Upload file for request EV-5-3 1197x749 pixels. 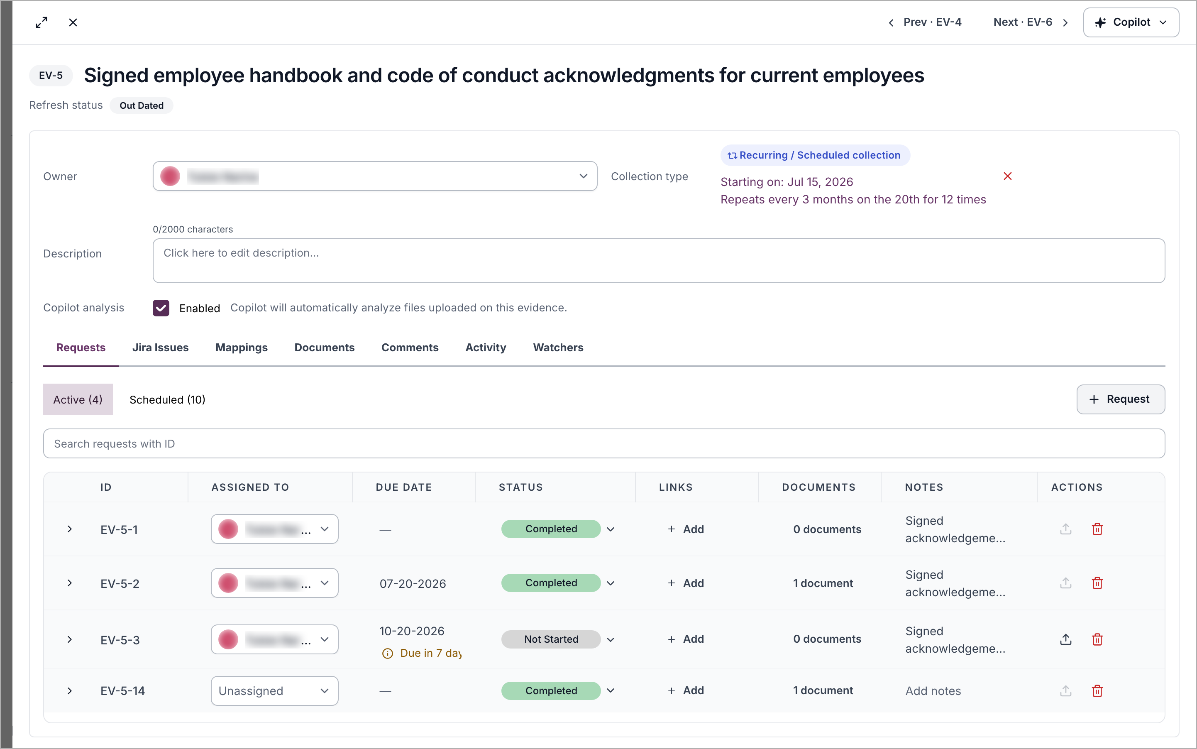pyautogui.click(x=1066, y=639)
